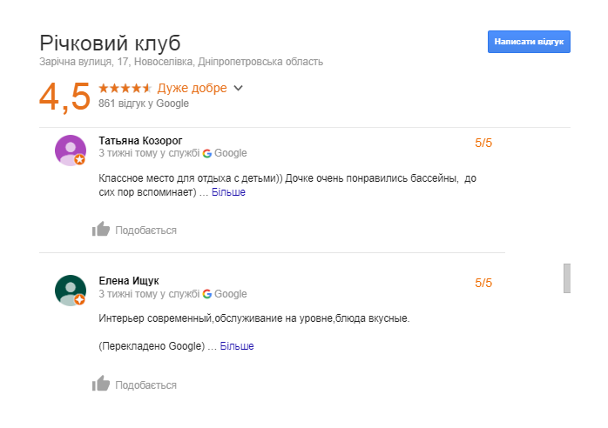
Task: Click Google logo in Елена's review source
Action: coord(207,294)
